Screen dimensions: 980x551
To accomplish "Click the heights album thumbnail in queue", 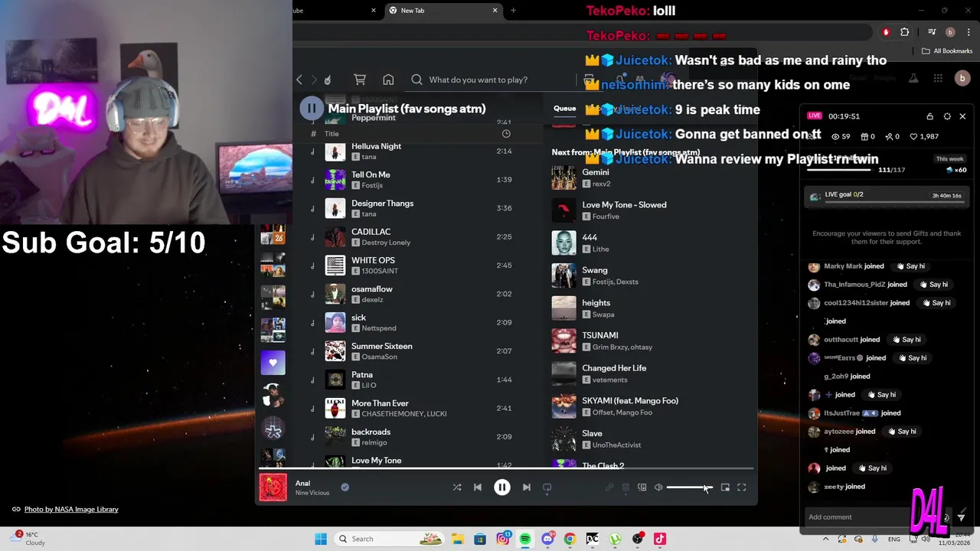I will tap(564, 308).
